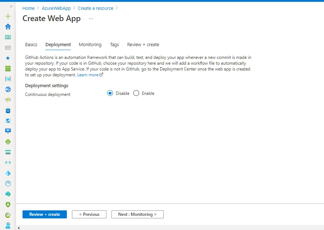
Task: Click the Function App lightning icon
Action: click(x=8, y=100)
